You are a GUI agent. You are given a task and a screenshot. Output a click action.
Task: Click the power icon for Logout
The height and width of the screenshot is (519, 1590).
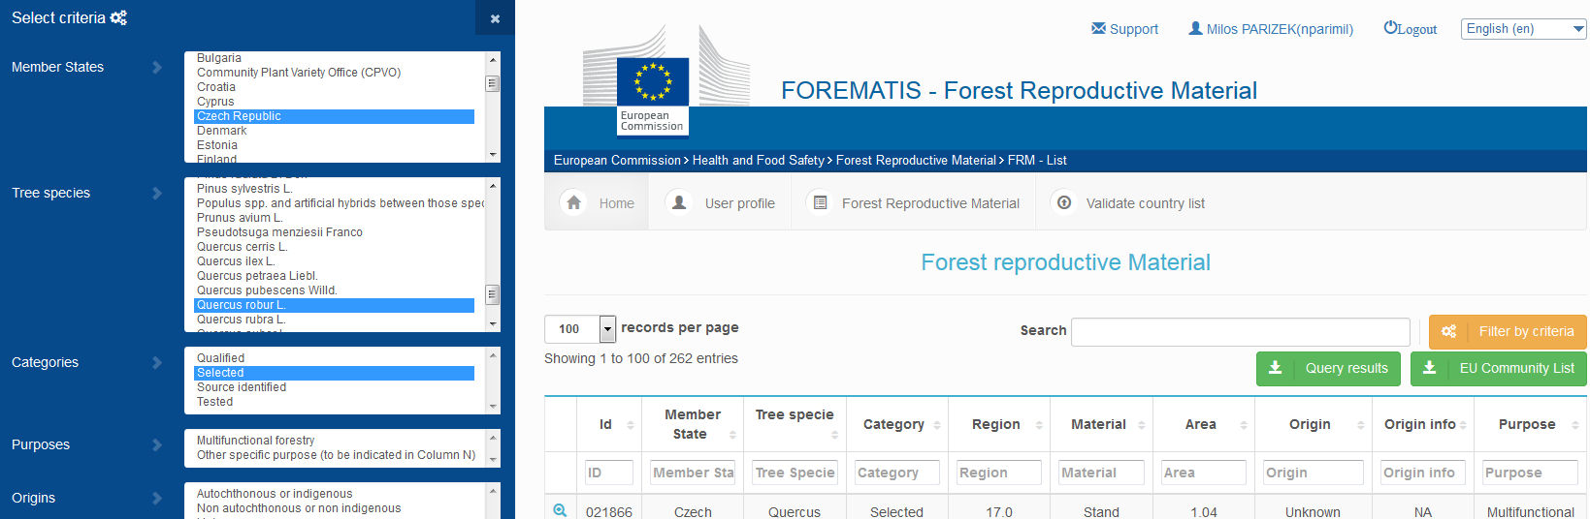(1390, 27)
